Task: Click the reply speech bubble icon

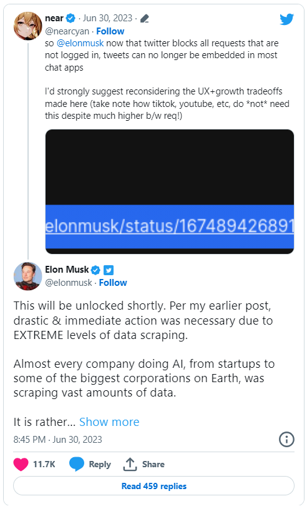Action: pyautogui.click(x=76, y=464)
